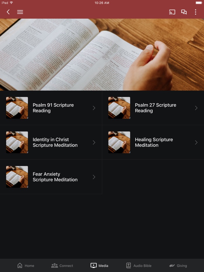Select the Media tab
The height and width of the screenshot is (272, 204).
(99, 265)
